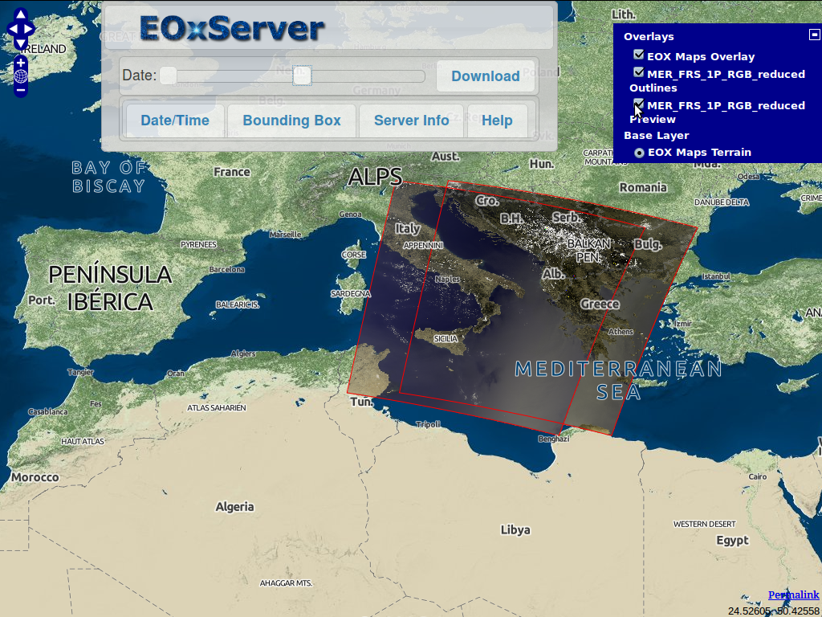The image size is (822, 617).
Task: Click the Overlays heading text
Action: pos(649,37)
